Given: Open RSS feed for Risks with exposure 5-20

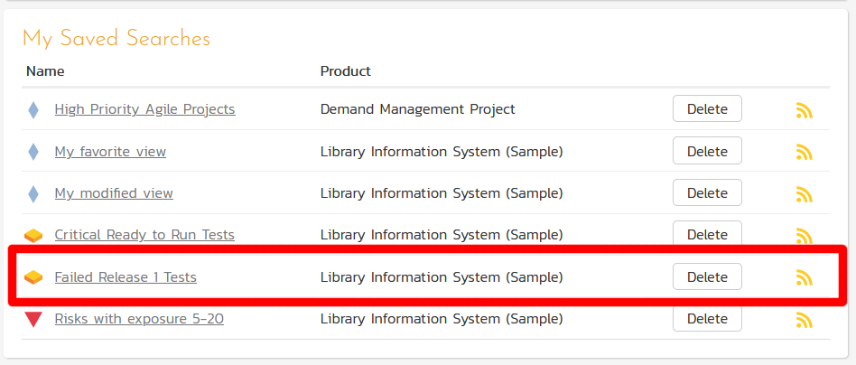Looking at the screenshot, I should [x=804, y=319].
